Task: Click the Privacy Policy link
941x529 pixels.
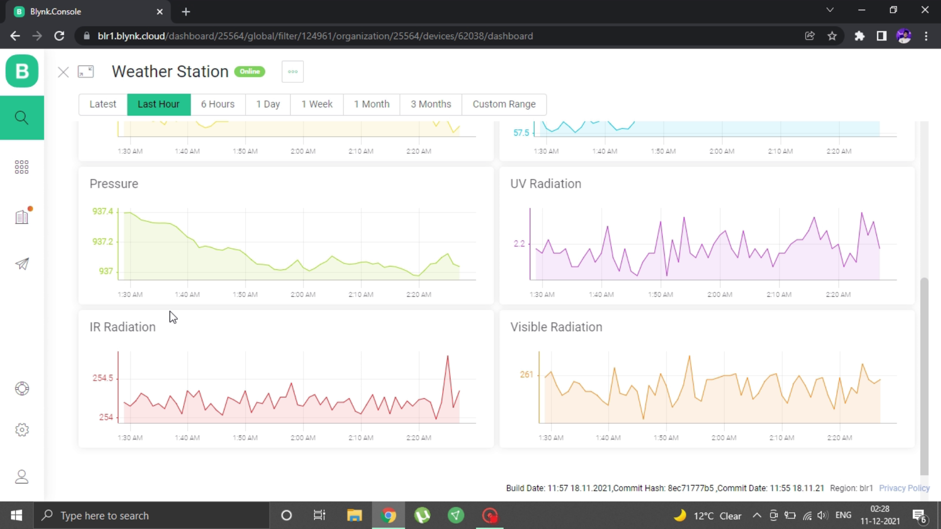Action: tap(904, 488)
